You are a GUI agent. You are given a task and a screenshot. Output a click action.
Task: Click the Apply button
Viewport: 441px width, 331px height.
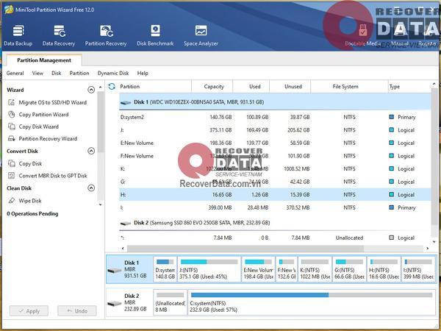[x=29, y=311]
